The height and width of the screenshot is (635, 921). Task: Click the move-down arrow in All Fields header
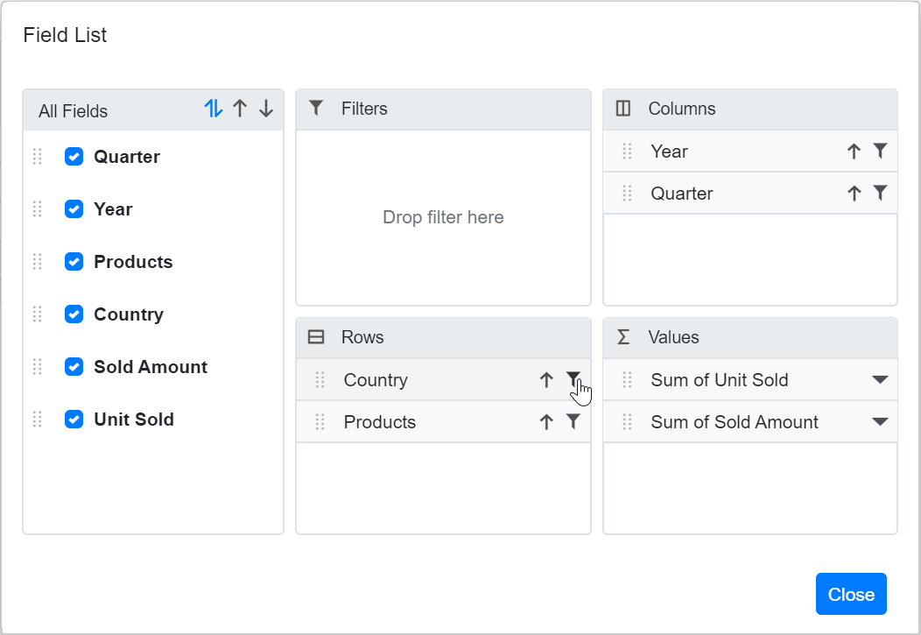265,109
